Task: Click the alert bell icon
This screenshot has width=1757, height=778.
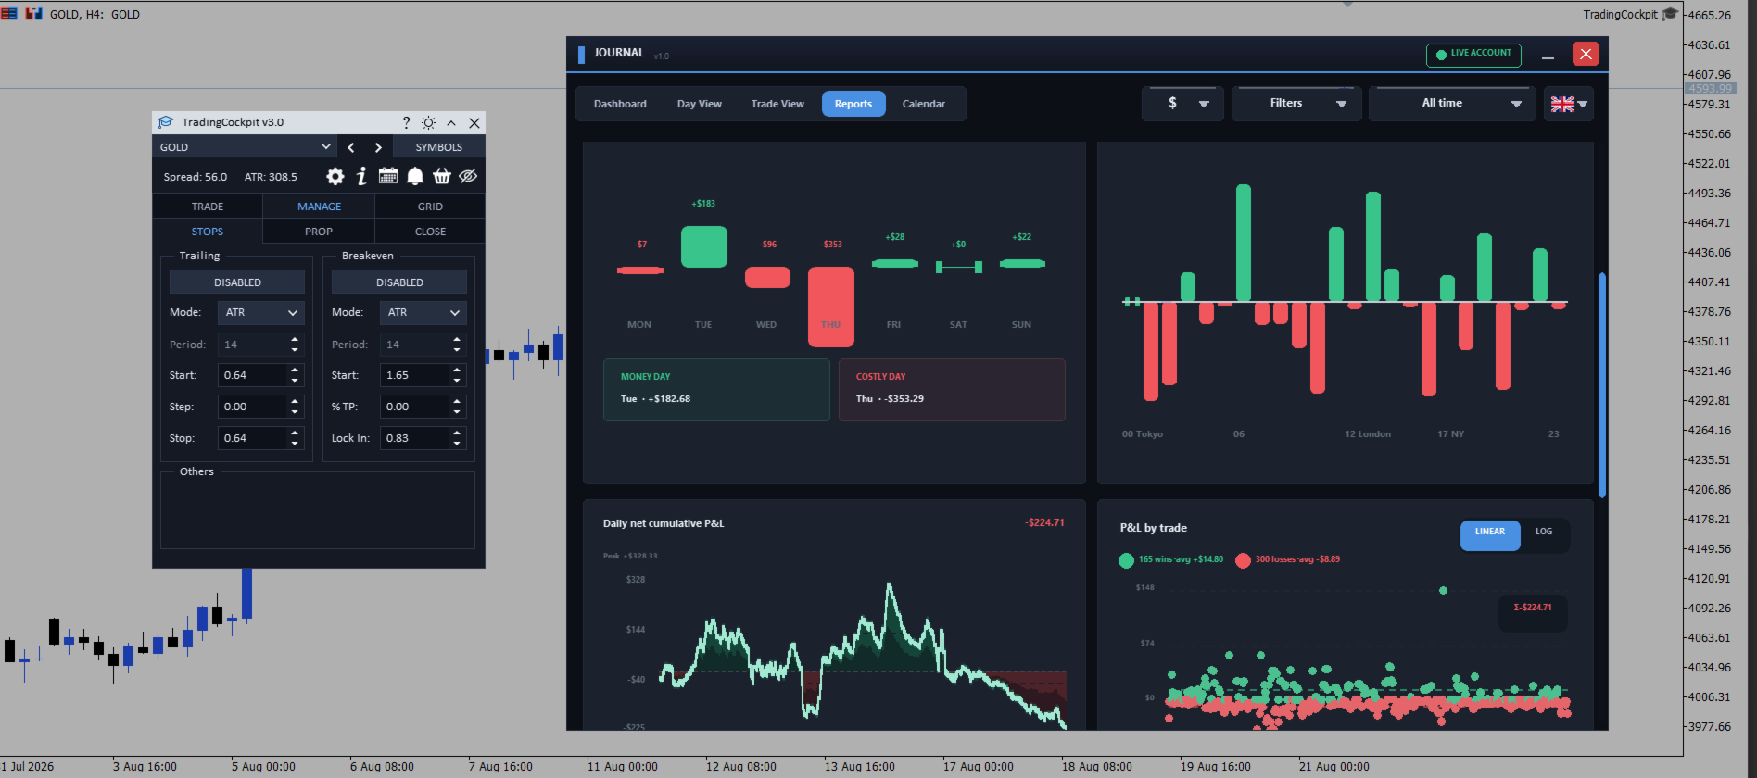Action: pyautogui.click(x=415, y=176)
